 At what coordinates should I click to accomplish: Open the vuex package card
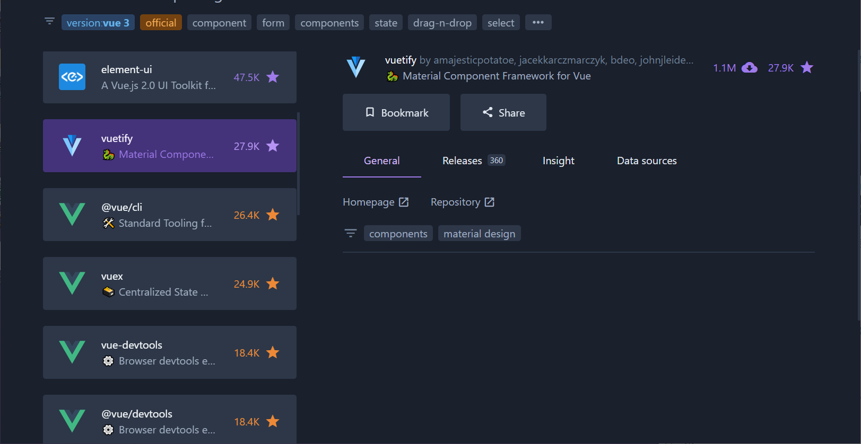pos(170,283)
